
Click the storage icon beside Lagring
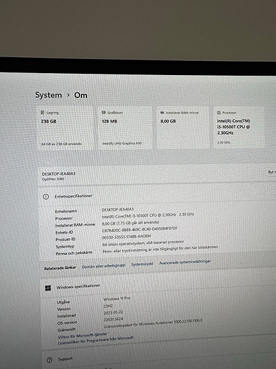click(x=42, y=112)
